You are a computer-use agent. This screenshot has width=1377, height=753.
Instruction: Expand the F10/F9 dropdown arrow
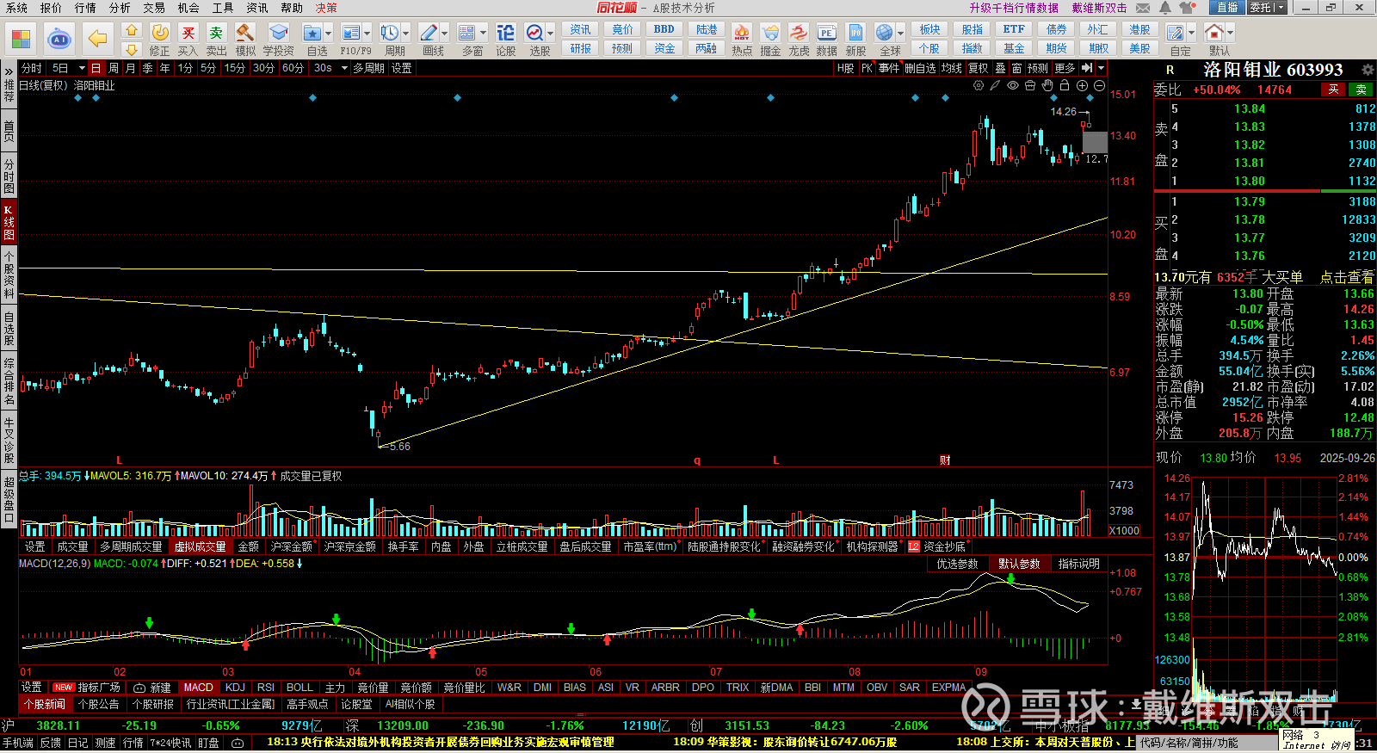(367, 34)
